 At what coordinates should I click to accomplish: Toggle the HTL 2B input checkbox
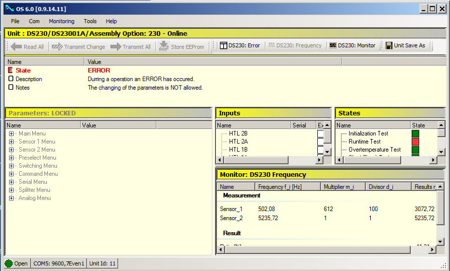click(320, 133)
